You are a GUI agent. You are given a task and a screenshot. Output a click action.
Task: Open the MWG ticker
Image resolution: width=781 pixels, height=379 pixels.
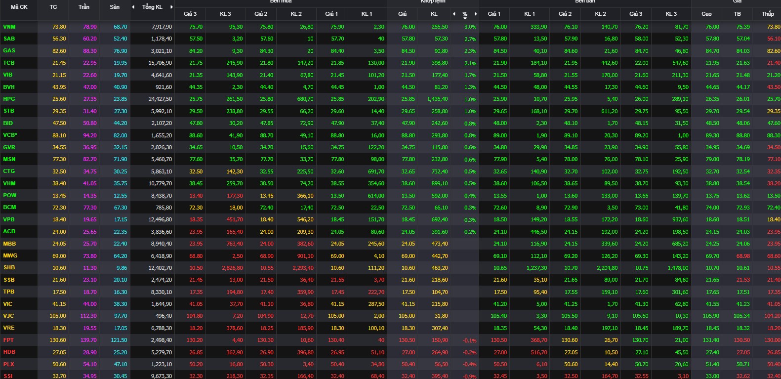point(10,255)
